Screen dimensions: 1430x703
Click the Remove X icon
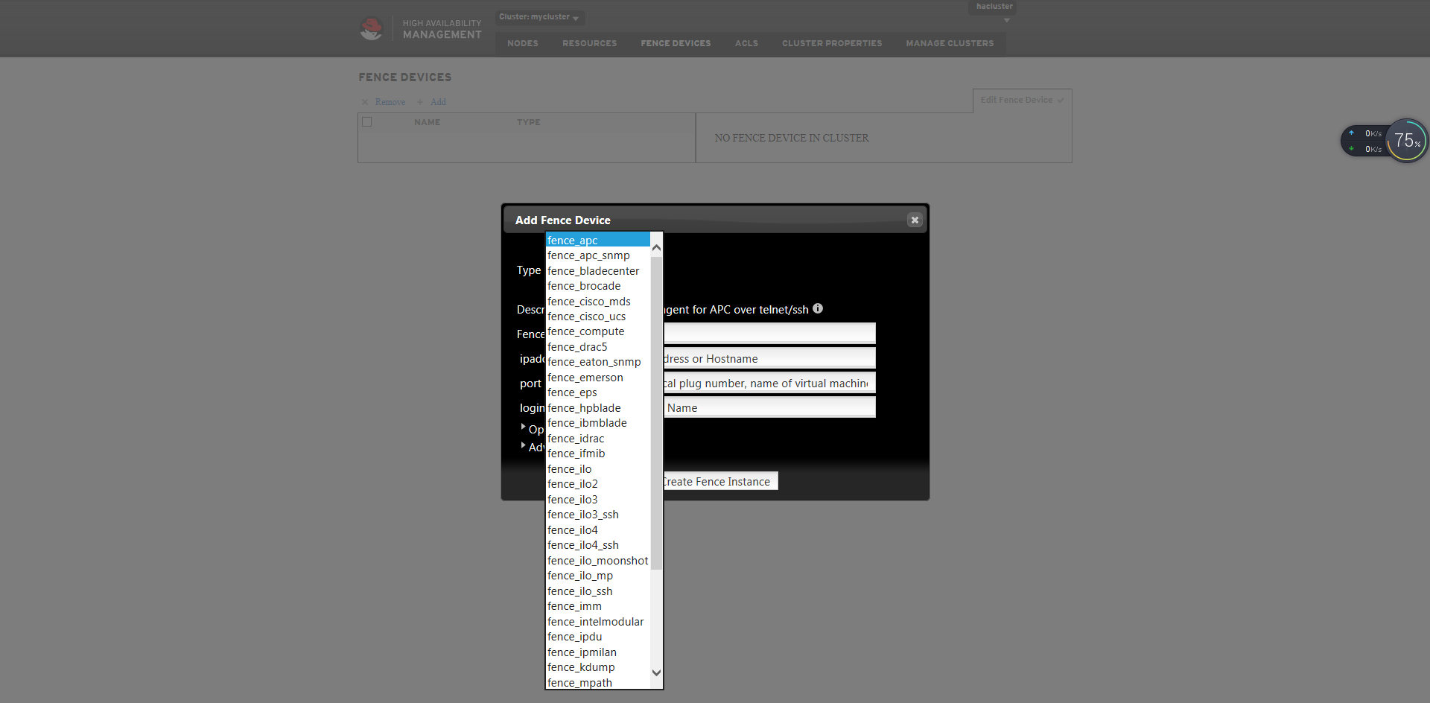click(365, 102)
